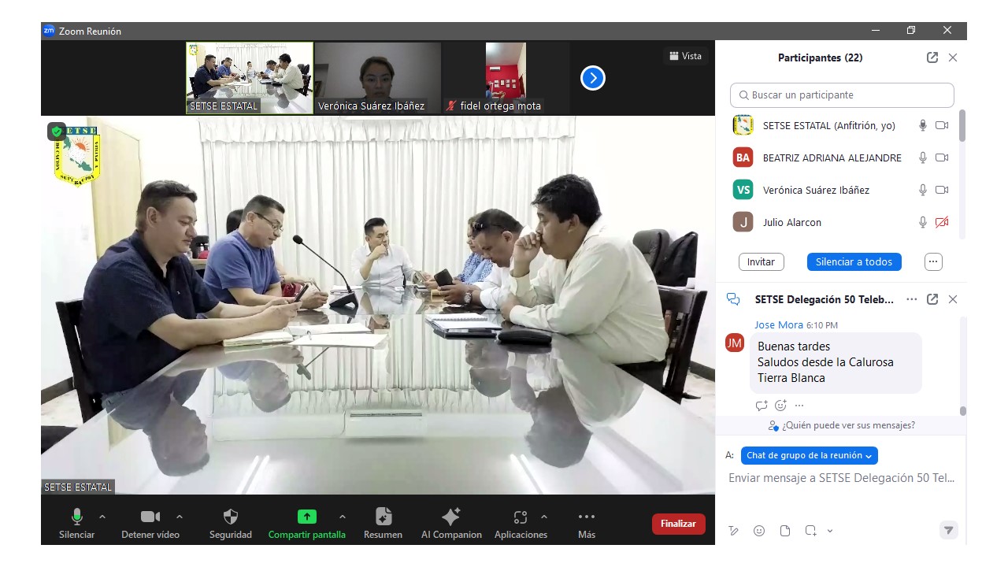Image resolution: width=1008 pixels, height=567 pixels.
Task: Expand video options arrow beside Detener vídeo
Action: 180,517
